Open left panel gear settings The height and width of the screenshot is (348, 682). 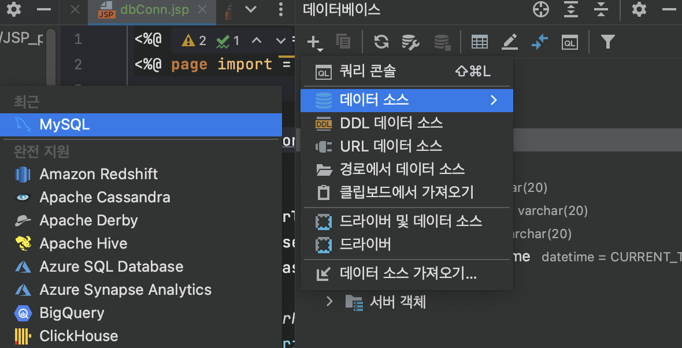pos(14,9)
